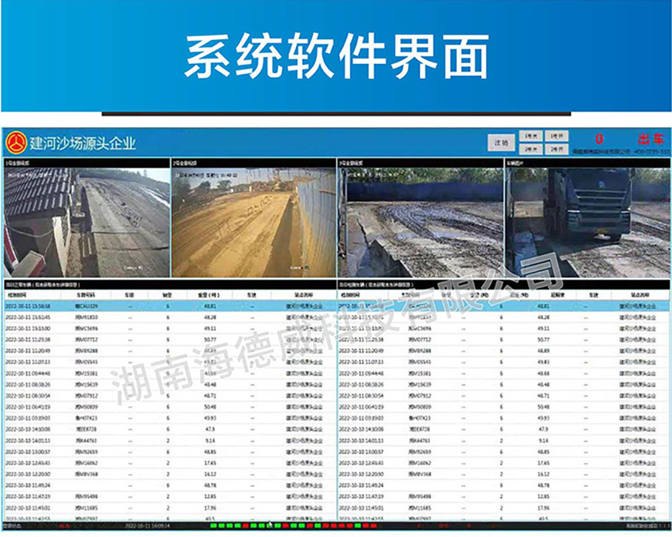Open the second camera feed with yellow sand
672x537 pixels.
(253, 222)
